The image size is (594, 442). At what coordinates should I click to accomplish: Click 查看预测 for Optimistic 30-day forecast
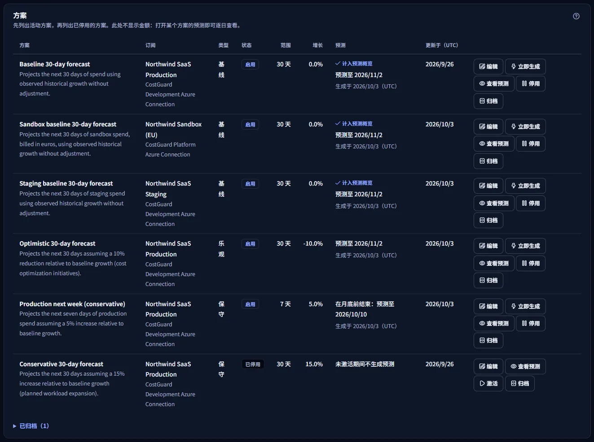(494, 263)
